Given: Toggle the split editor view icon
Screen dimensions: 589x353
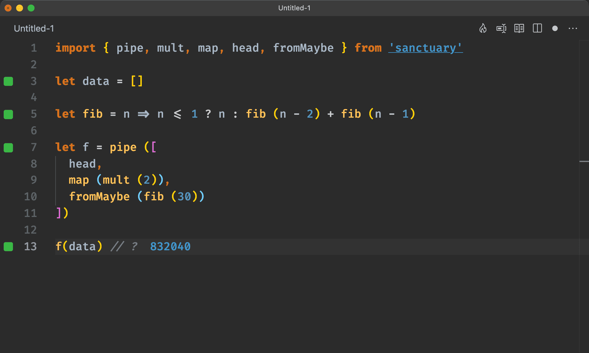Looking at the screenshot, I should pyautogui.click(x=538, y=28).
